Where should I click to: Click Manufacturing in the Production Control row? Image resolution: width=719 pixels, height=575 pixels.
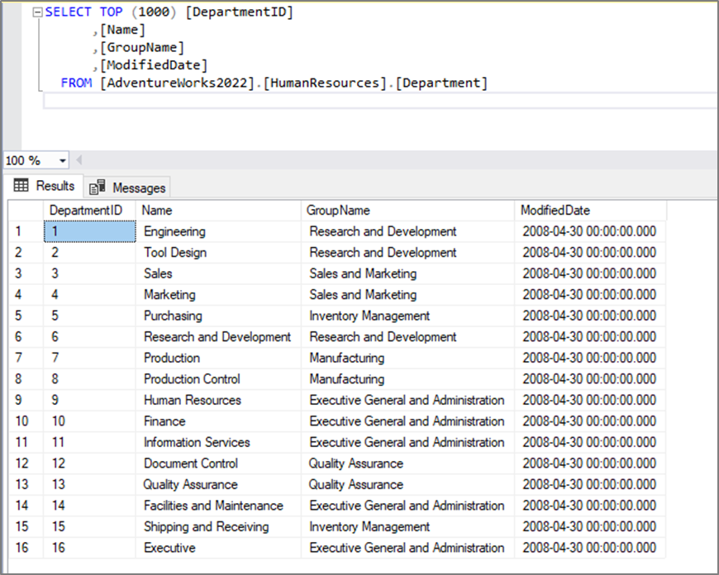[x=407, y=378]
